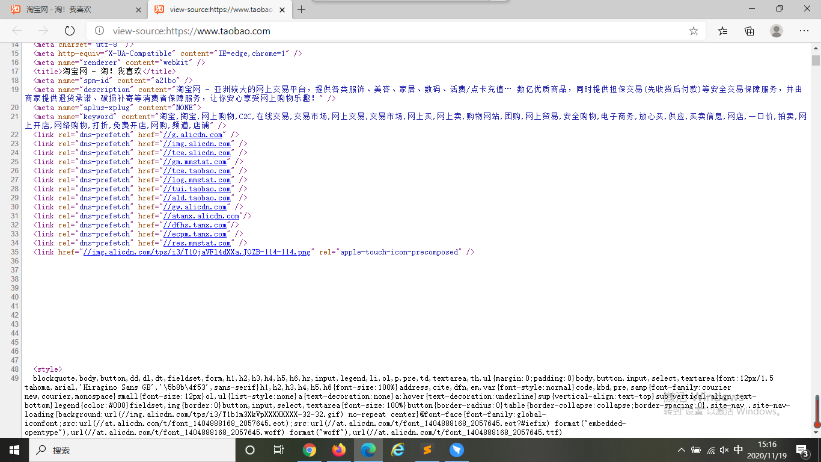Viewport: 821px width, 462px height.
Task: Open a new browser tab
Action: coord(302,9)
